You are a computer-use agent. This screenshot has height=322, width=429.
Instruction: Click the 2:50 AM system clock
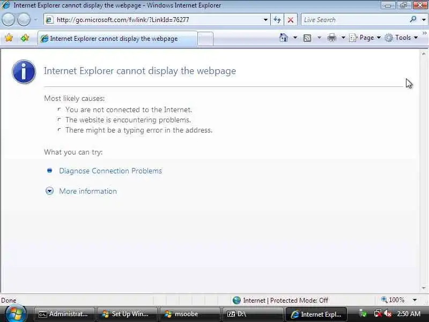point(409,314)
